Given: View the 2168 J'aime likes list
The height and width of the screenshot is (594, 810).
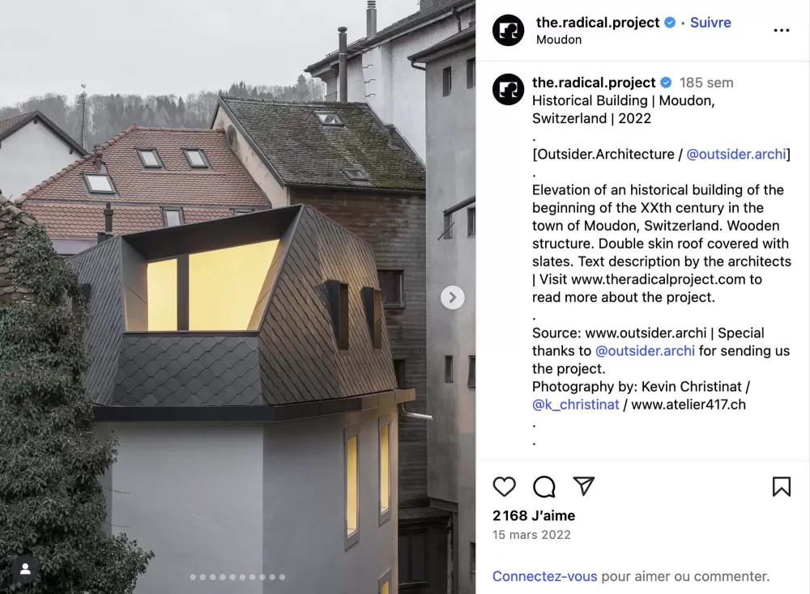Looking at the screenshot, I should pyautogui.click(x=534, y=516).
